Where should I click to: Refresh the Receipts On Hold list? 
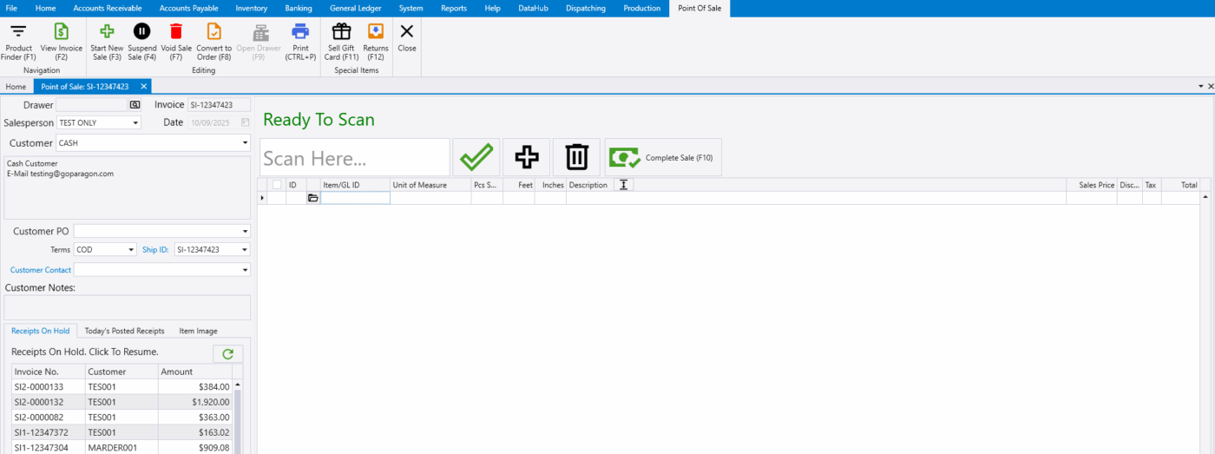tap(228, 354)
